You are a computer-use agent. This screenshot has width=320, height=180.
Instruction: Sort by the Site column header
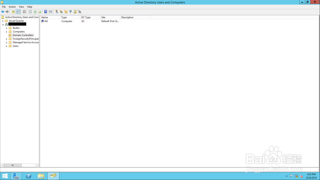tap(110, 17)
